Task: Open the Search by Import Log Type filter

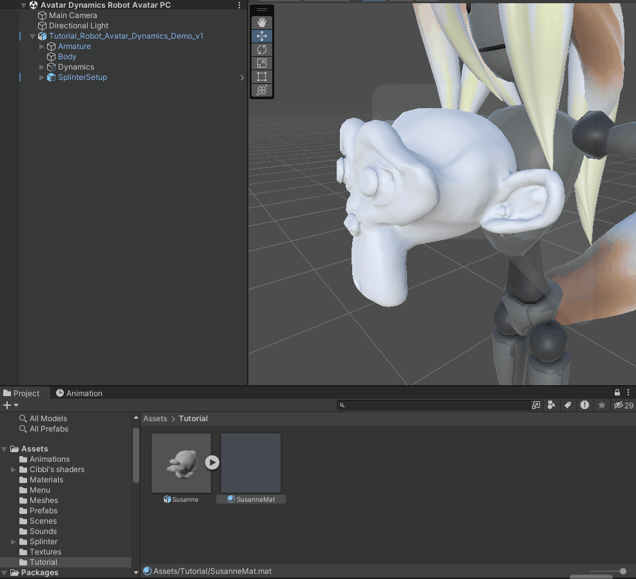Action: coord(584,405)
